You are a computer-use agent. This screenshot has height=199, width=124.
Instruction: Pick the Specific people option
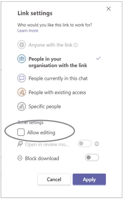coord(45,106)
